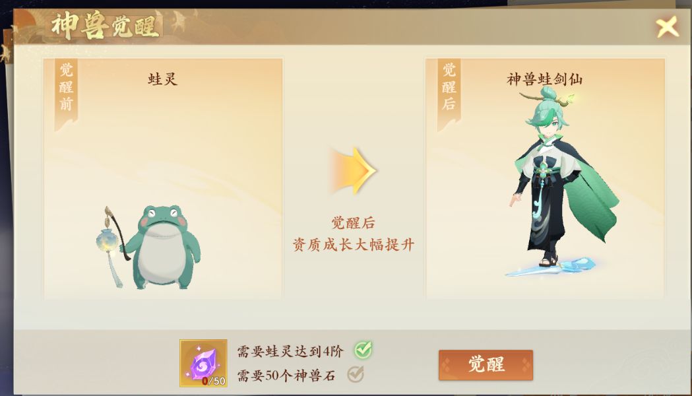The width and height of the screenshot is (692, 396).
Task: Click the 觉醒前 ribbon banner
Action: click(x=66, y=94)
